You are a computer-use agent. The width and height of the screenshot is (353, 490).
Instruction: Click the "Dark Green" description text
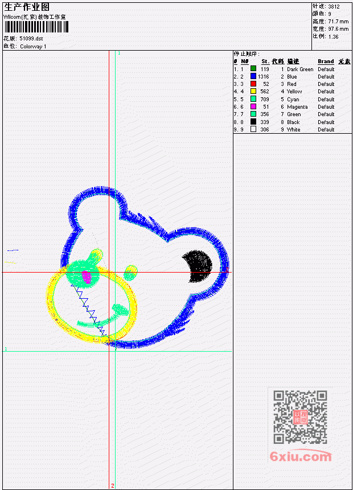(300, 69)
